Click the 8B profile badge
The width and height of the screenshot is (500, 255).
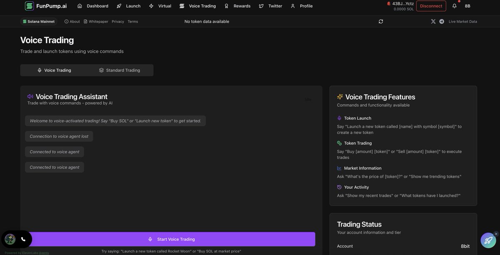pyautogui.click(x=467, y=6)
